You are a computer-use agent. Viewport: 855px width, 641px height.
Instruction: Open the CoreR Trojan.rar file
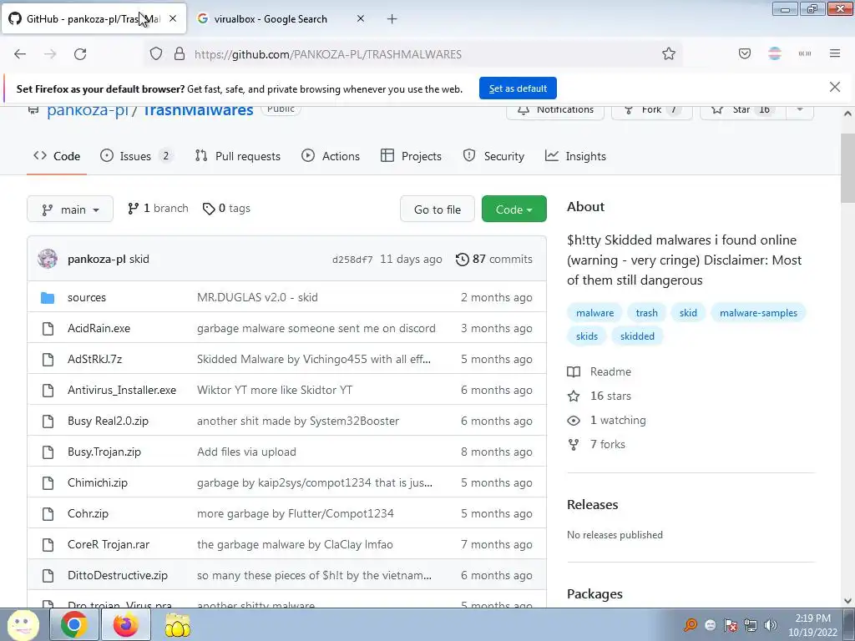(109, 544)
